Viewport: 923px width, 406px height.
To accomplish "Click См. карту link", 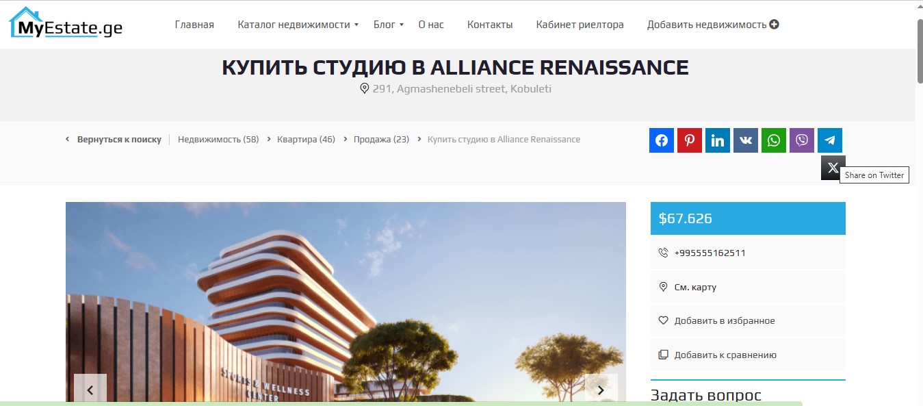I will tap(695, 287).
